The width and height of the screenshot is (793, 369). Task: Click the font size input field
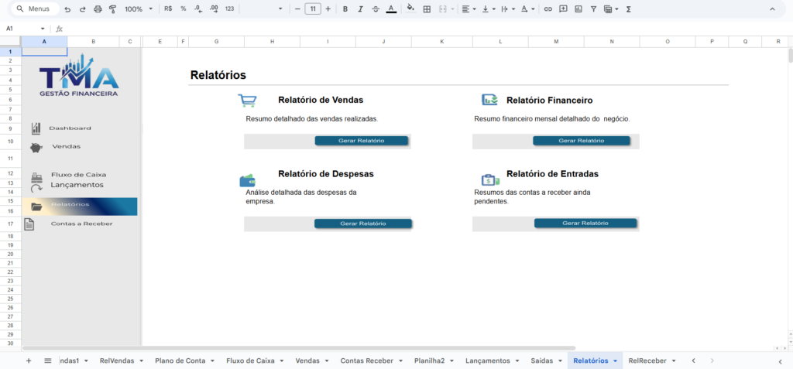313,9
